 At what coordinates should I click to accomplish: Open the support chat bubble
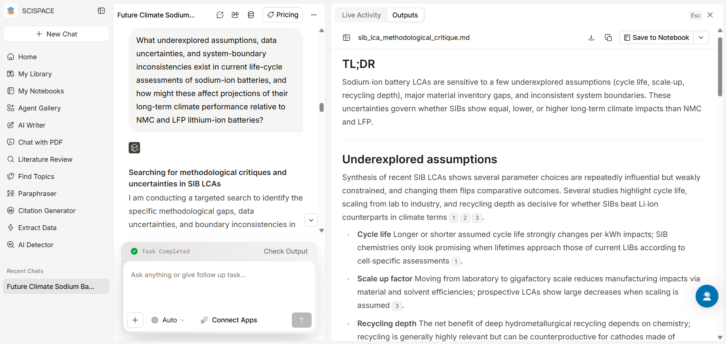(707, 296)
